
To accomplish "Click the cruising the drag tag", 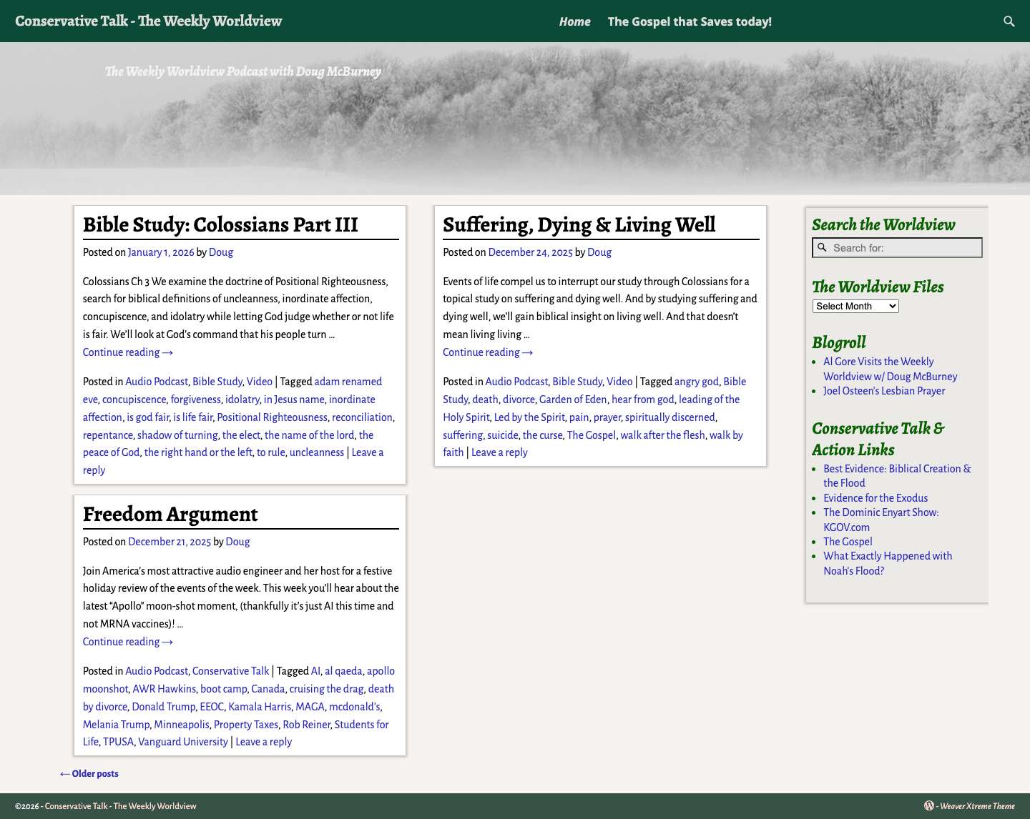I will (x=326, y=689).
